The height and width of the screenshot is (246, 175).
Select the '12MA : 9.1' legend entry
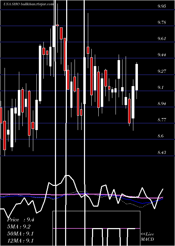20,240
